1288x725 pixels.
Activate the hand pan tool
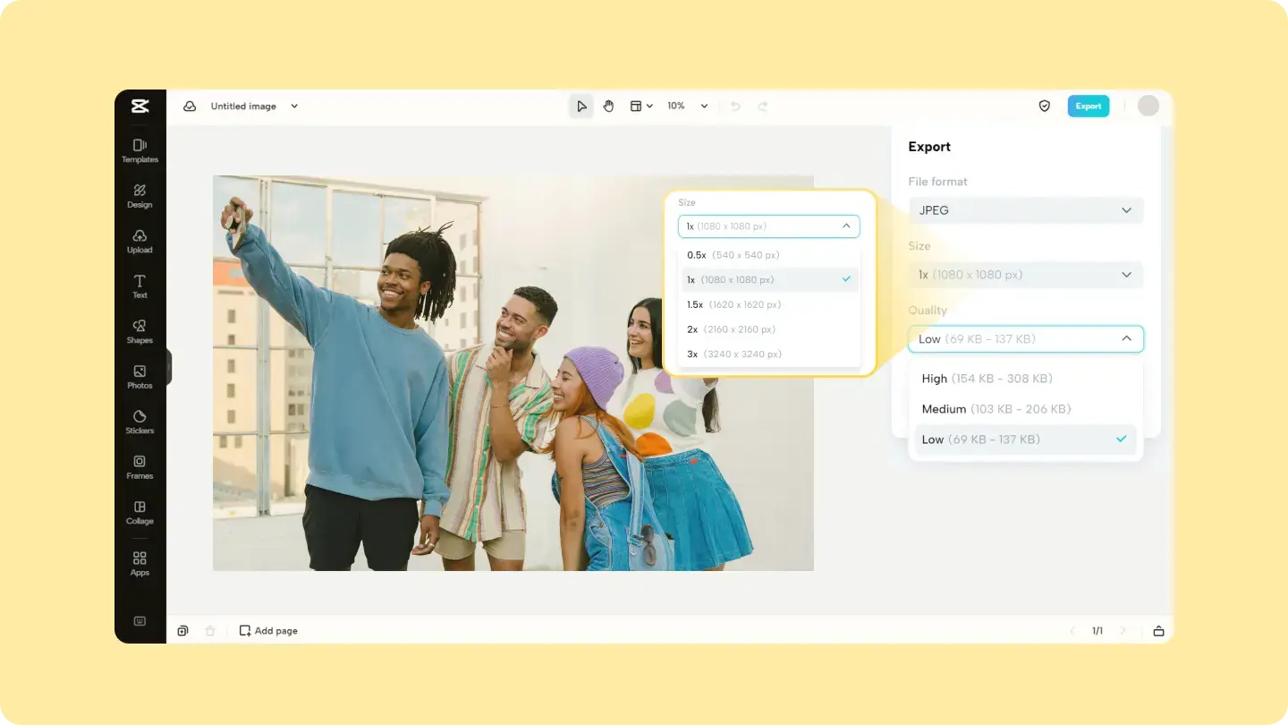tap(608, 106)
